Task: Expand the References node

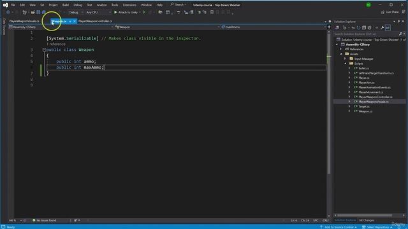Action: (341, 49)
